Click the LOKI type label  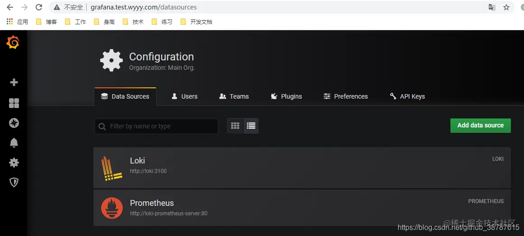(x=498, y=159)
